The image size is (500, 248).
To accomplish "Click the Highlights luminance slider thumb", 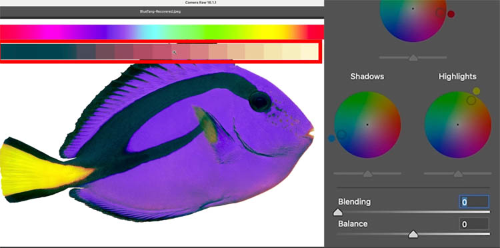I will pos(458,174).
